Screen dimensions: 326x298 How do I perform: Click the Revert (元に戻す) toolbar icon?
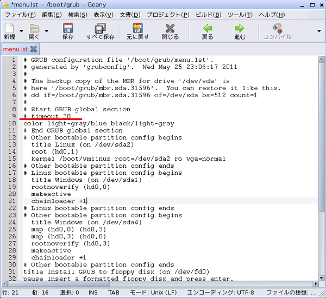click(139, 28)
